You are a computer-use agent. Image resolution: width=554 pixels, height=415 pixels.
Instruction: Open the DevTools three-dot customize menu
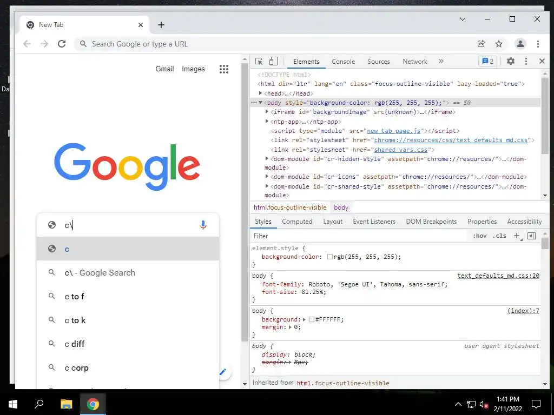point(526,62)
